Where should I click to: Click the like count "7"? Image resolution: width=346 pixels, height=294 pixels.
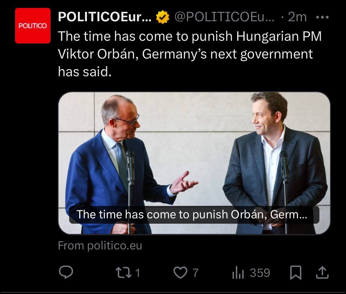195,272
